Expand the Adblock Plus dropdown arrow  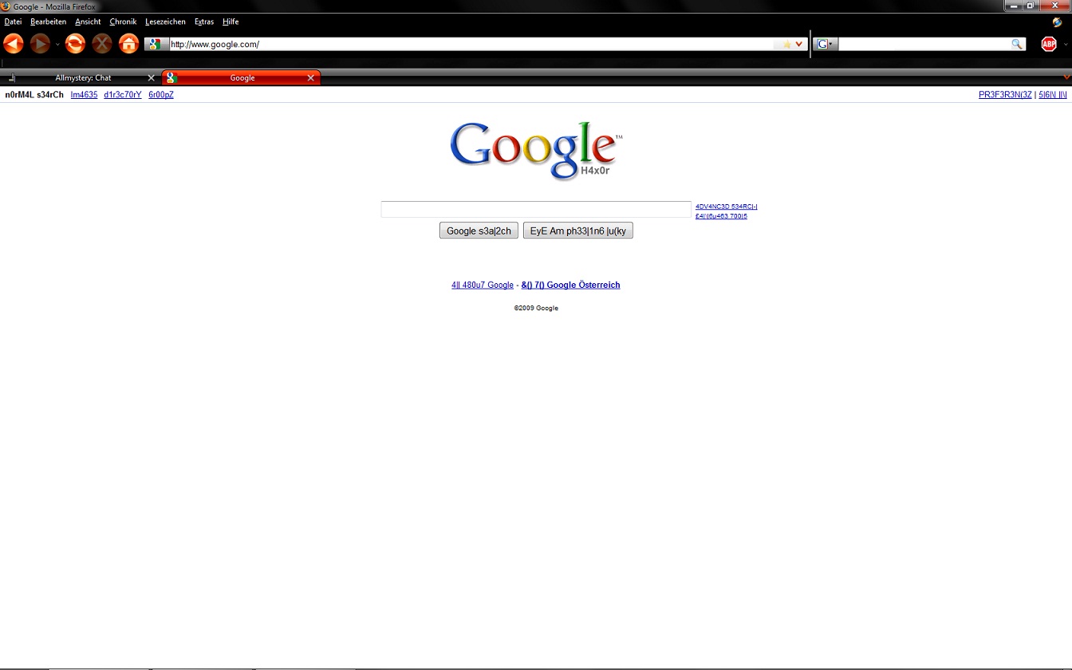click(x=1066, y=45)
